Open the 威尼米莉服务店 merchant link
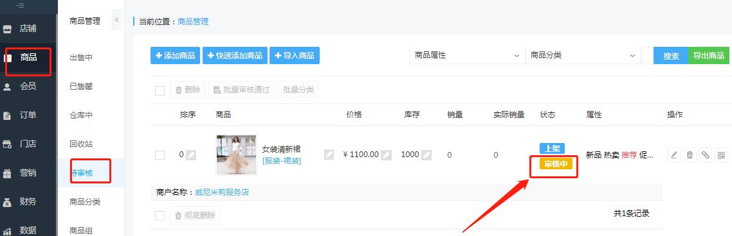Viewport: 732px width, 236px height. (x=222, y=192)
